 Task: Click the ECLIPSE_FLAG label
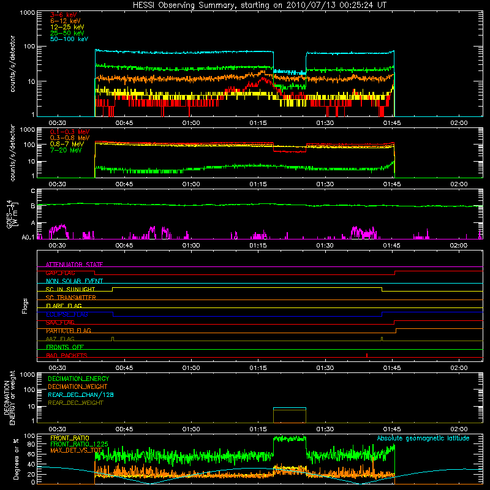tap(67, 314)
